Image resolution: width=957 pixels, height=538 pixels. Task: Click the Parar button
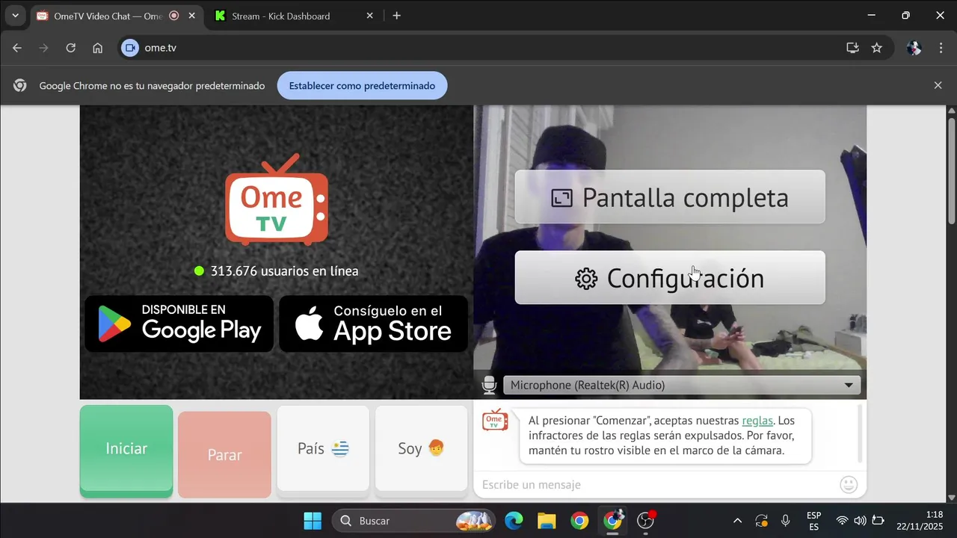[224, 454]
